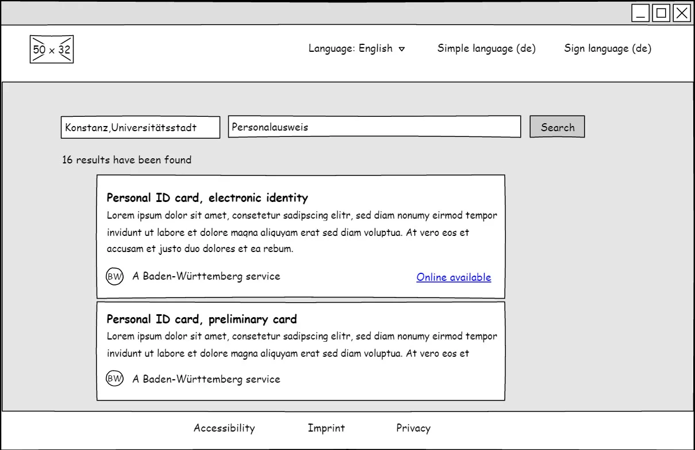Switch to Simple language (de)

pos(486,49)
